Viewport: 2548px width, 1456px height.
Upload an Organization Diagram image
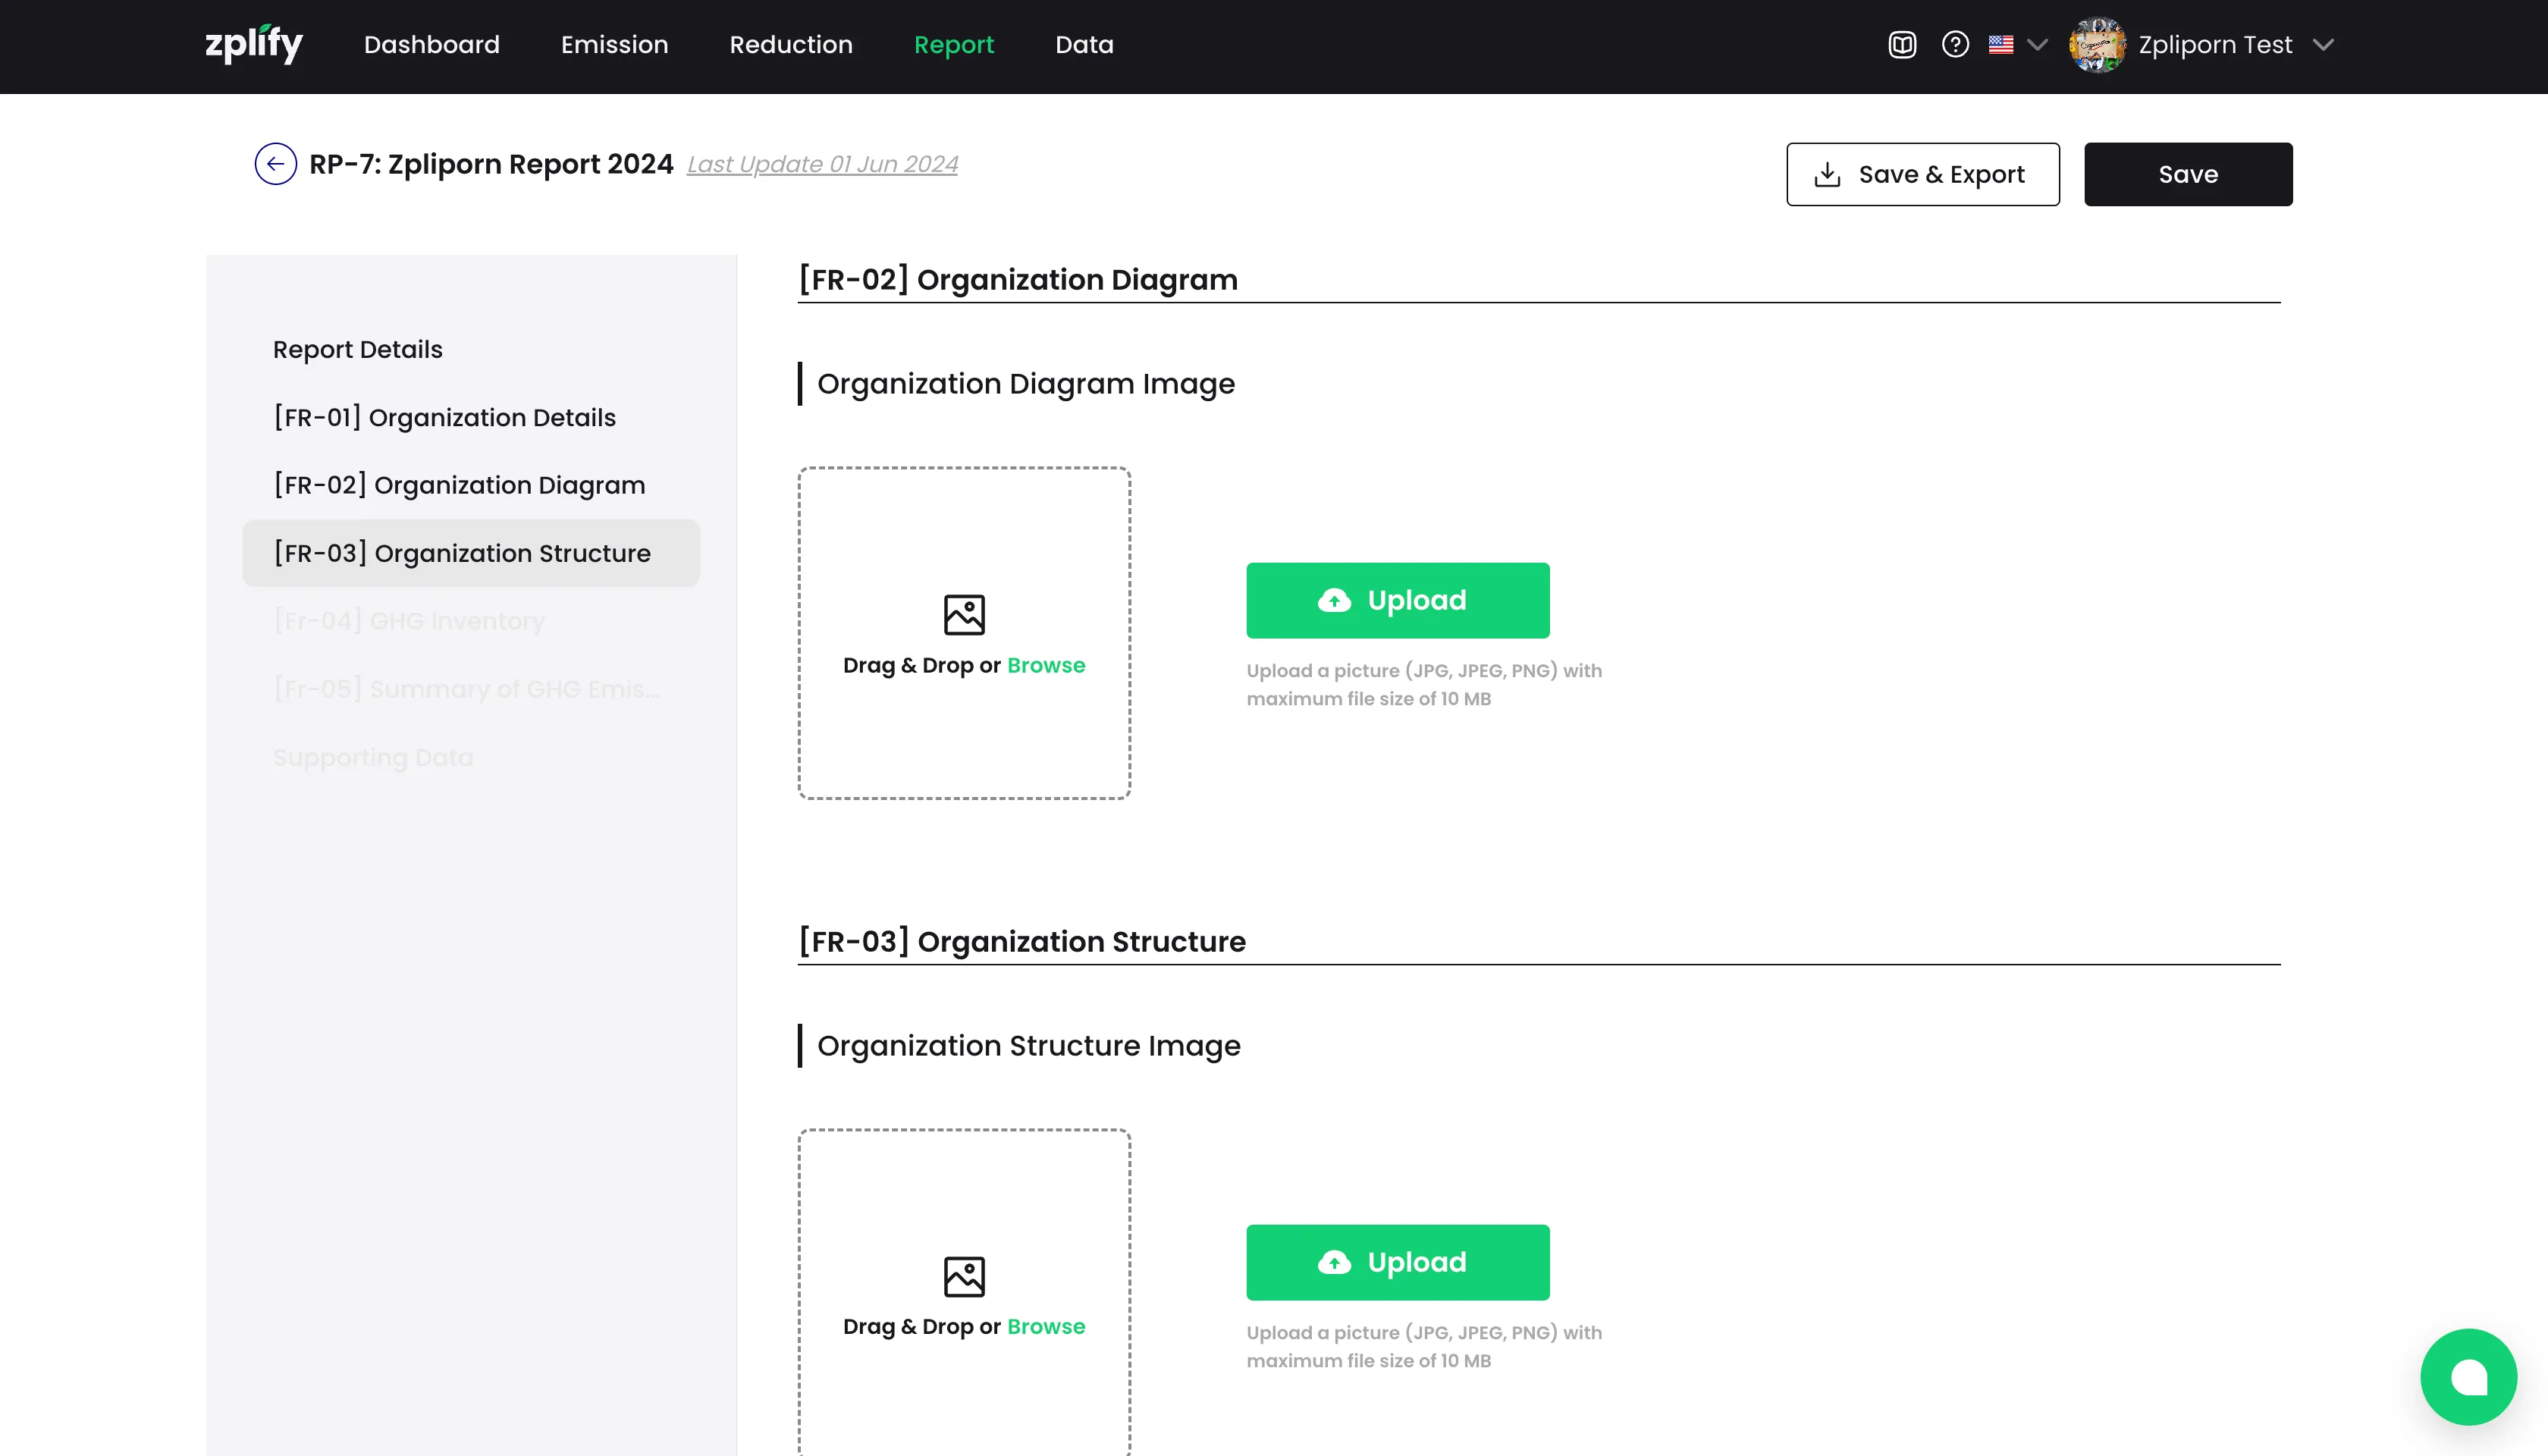pyautogui.click(x=1397, y=600)
